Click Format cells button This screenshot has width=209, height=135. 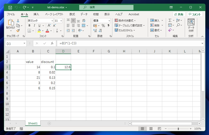click(156, 30)
